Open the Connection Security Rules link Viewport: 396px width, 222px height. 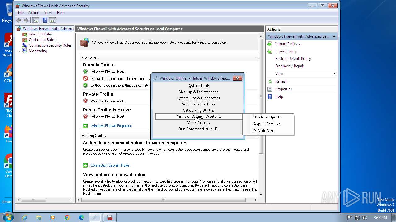[110, 165]
